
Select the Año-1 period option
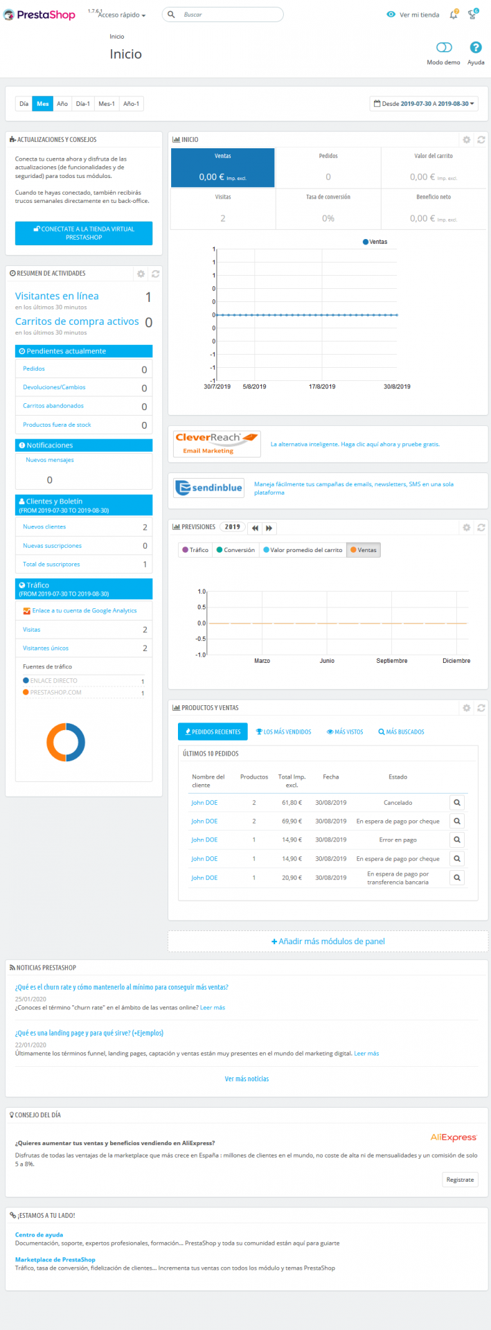[x=131, y=104]
